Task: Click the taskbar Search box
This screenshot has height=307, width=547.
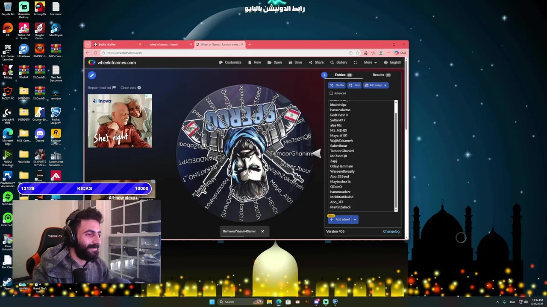Action: pyautogui.click(x=241, y=302)
